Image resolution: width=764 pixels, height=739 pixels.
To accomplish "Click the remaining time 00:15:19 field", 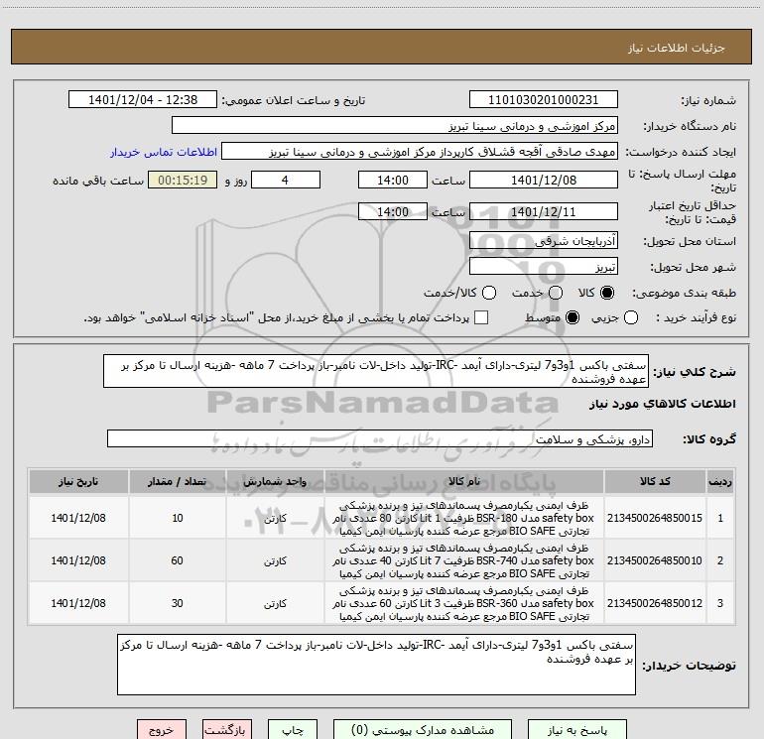I will pos(183,180).
